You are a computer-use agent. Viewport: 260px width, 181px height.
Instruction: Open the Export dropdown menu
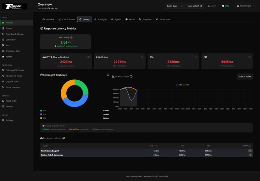(x=213, y=6)
